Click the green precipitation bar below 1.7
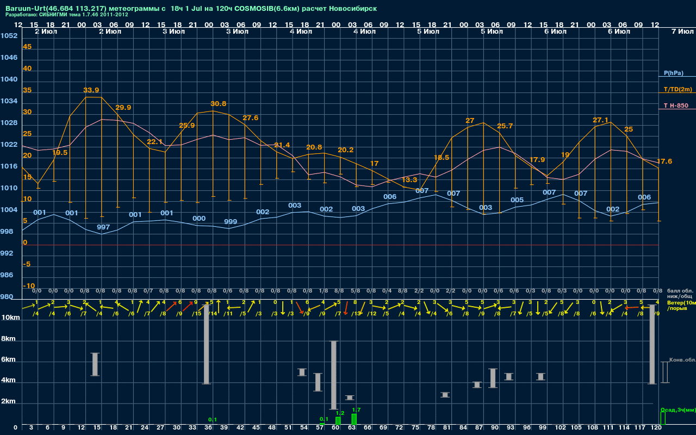This screenshot has height=435, width=696. coord(354,419)
